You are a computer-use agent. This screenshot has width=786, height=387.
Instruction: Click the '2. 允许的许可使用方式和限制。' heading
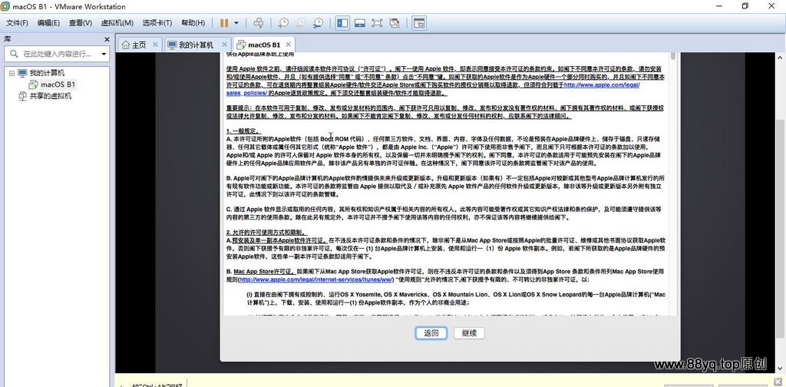[266, 232]
